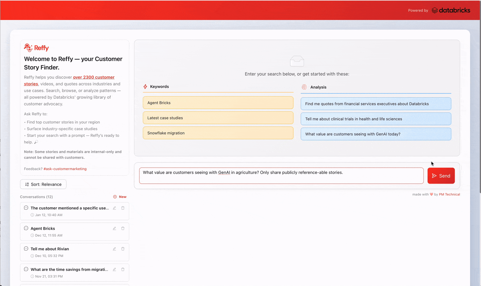
Task: Select the Agent Bricks keyword suggestion
Action: tap(218, 103)
